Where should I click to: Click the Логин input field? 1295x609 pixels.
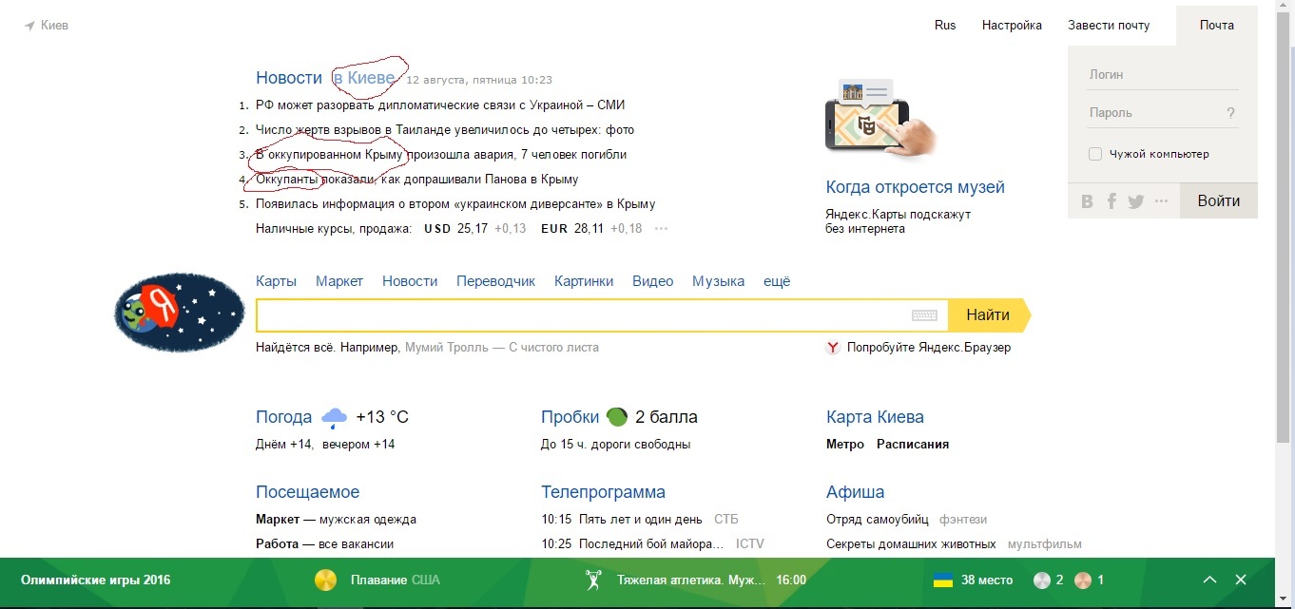[x=1163, y=75]
